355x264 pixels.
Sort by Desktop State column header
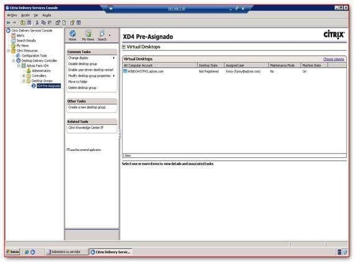click(211, 65)
